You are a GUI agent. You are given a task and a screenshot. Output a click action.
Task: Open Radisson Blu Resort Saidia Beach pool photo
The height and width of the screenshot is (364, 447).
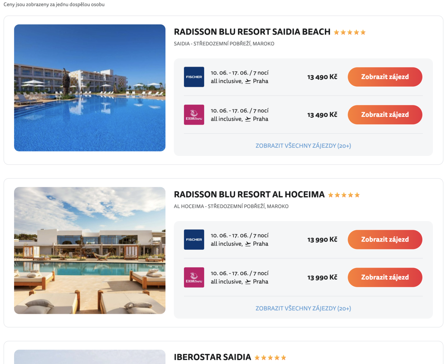point(90,88)
